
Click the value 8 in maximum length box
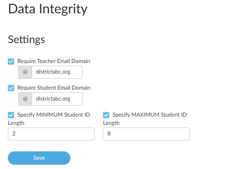coord(109,133)
